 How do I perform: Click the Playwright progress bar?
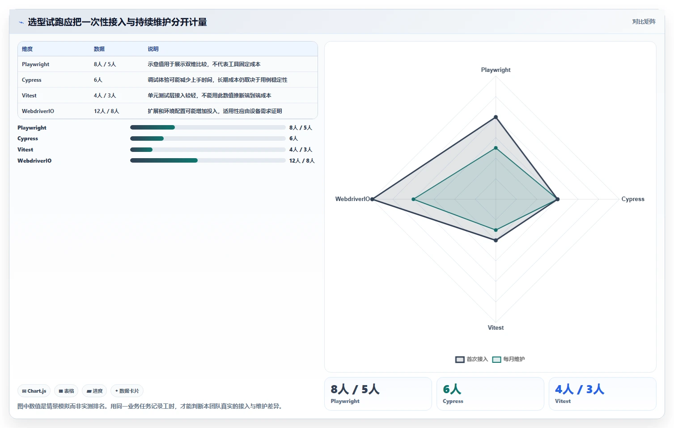click(208, 127)
